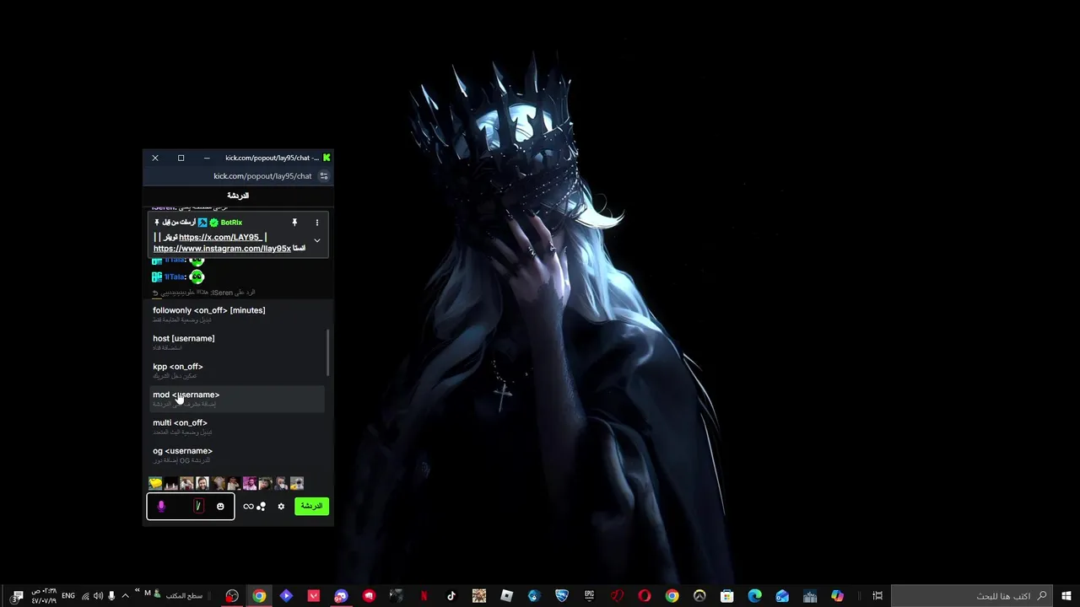This screenshot has width=1080, height=607.
Task: Click the purple-background emote in the emote row
Action: pos(250,483)
